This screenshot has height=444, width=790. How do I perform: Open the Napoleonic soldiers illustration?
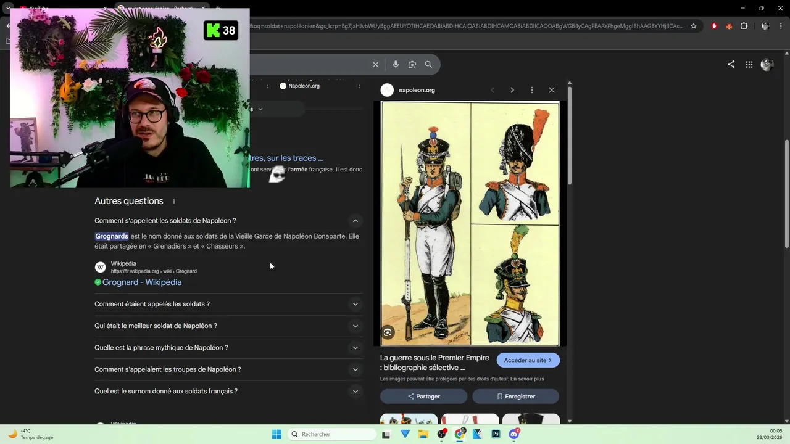tap(470, 224)
